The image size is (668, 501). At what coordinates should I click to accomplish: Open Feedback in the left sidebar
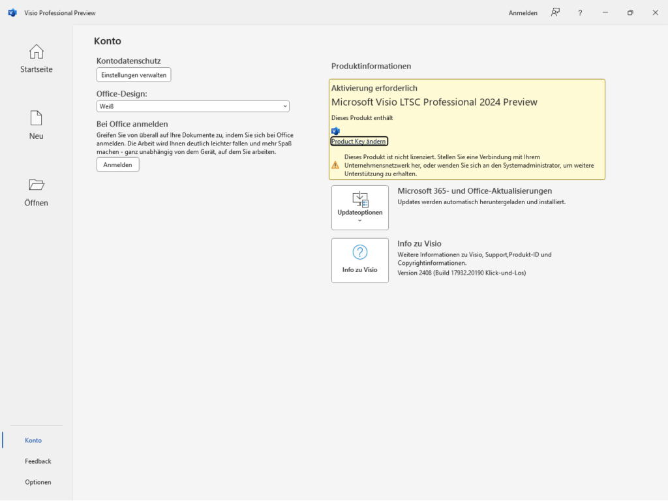click(x=38, y=461)
